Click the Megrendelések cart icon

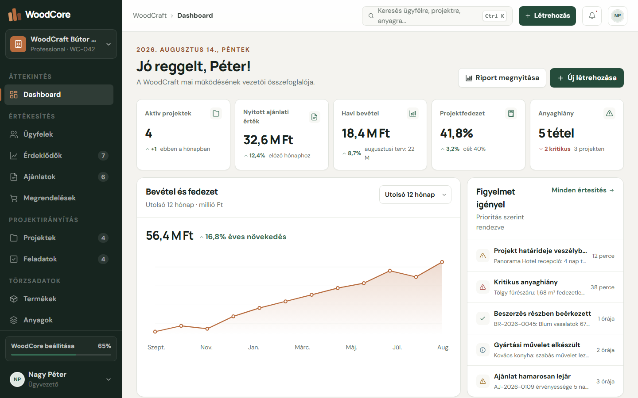pyautogui.click(x=14, y=198)
